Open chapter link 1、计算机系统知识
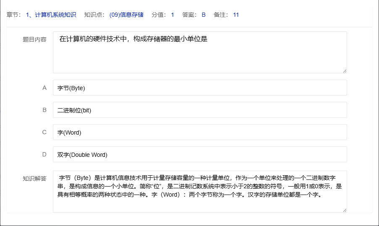 [51, 15]
